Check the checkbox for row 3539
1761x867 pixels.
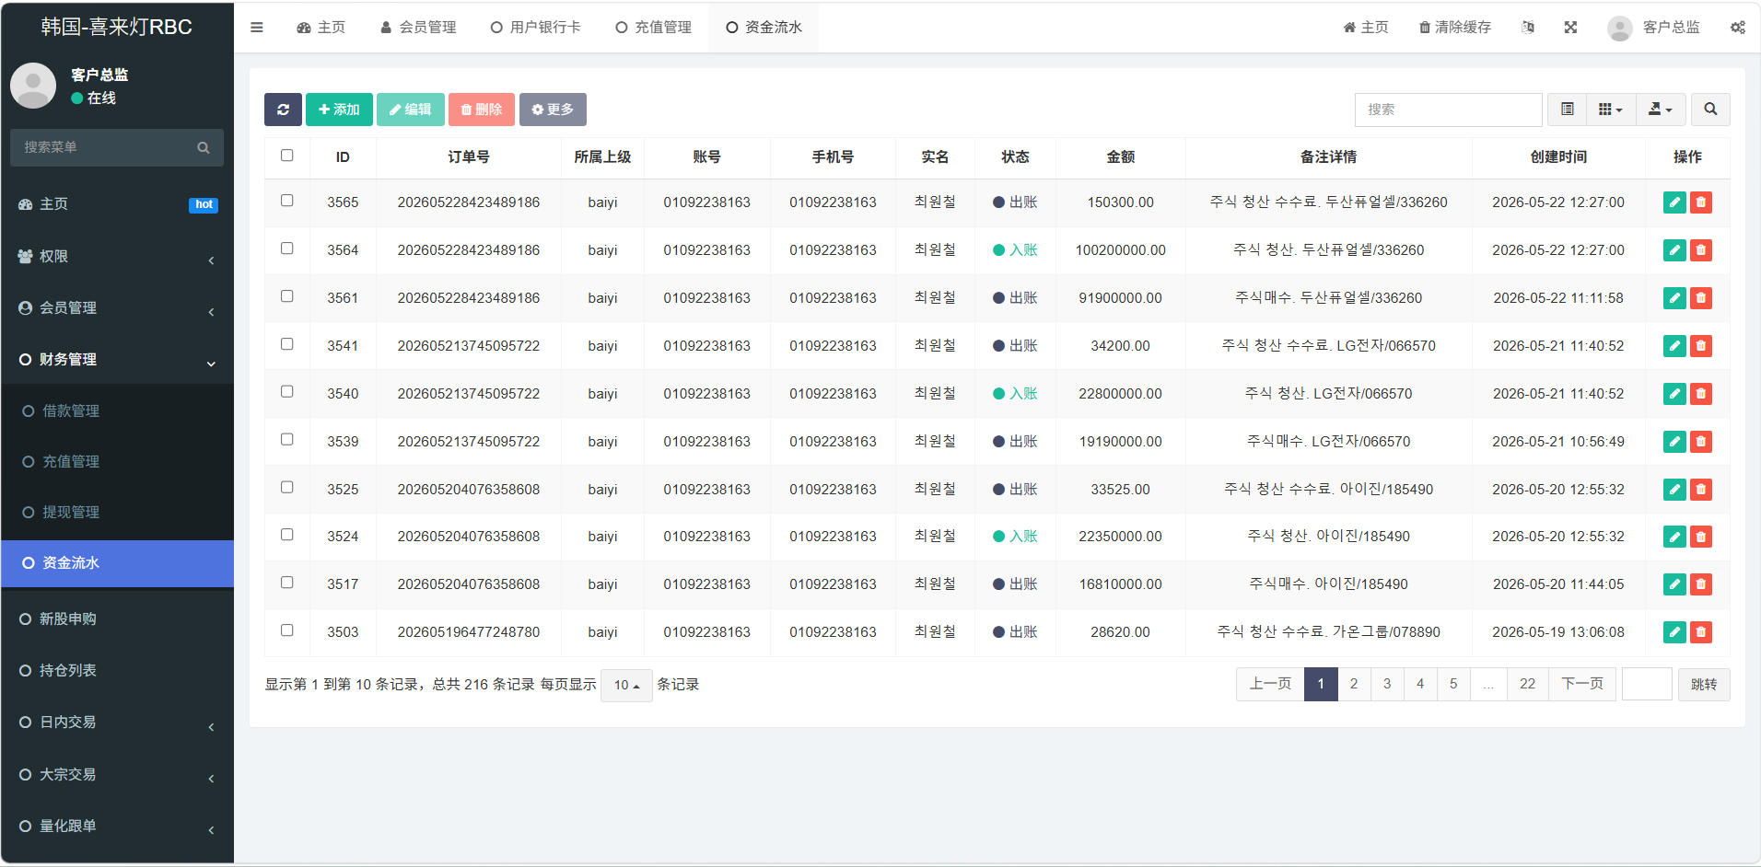click(x=287, y=440)
